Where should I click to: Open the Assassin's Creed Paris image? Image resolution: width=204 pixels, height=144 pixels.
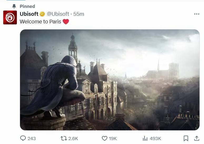(110, 80)
